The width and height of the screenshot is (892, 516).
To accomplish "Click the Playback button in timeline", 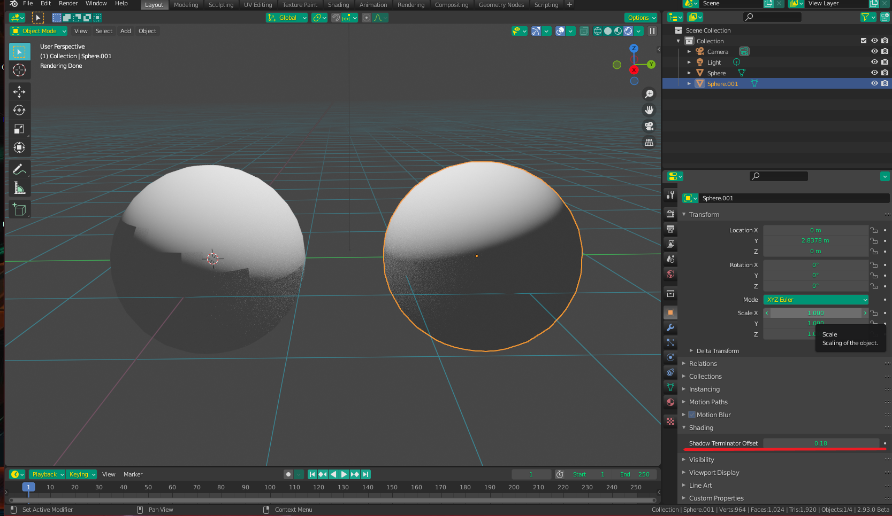I will (x=47, y=474).
